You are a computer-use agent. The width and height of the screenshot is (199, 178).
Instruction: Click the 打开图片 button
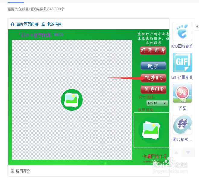(x=153, y=50)
